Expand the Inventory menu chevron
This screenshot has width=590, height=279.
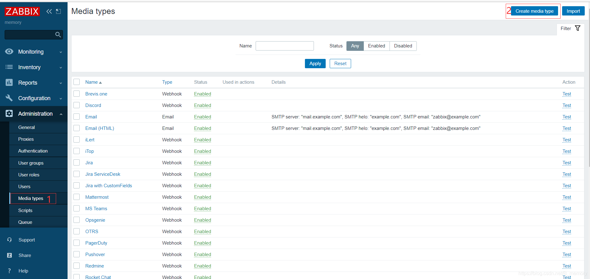click(61, 68)
